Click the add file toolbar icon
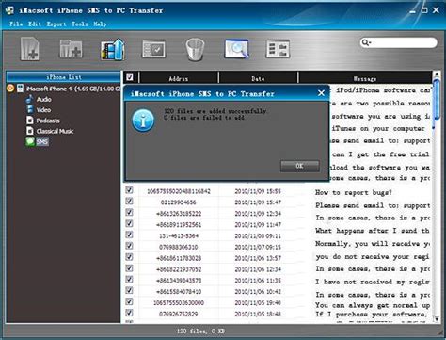Screen dimensions: 446x340 point(30,49)
